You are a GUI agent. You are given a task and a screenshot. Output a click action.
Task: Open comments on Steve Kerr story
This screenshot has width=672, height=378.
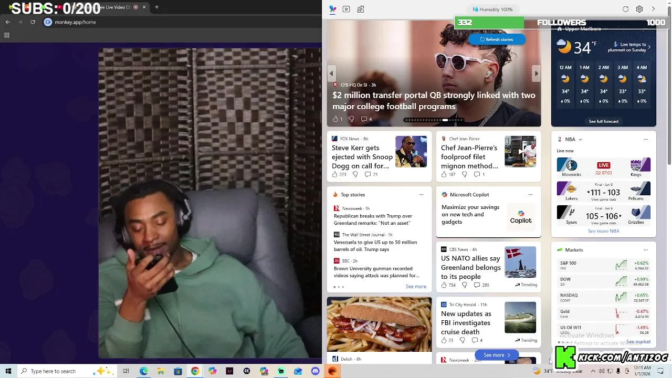click(371, 174)
